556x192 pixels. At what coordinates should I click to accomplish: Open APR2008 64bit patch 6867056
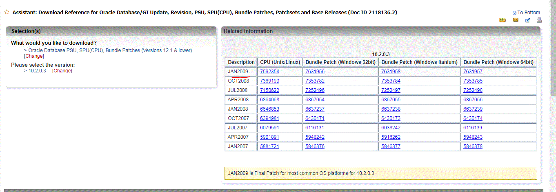click(473, 100)
